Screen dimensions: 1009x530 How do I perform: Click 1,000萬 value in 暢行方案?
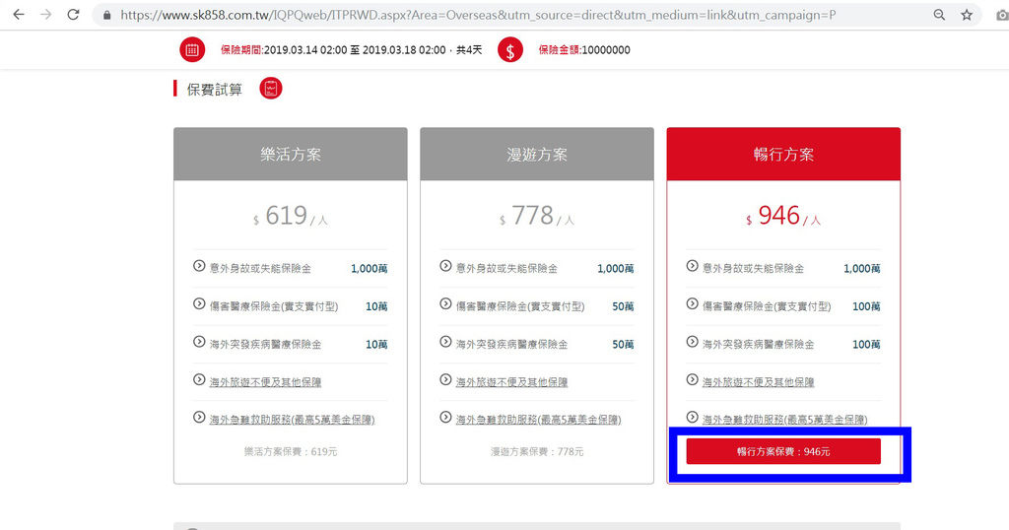coord(861,268)
